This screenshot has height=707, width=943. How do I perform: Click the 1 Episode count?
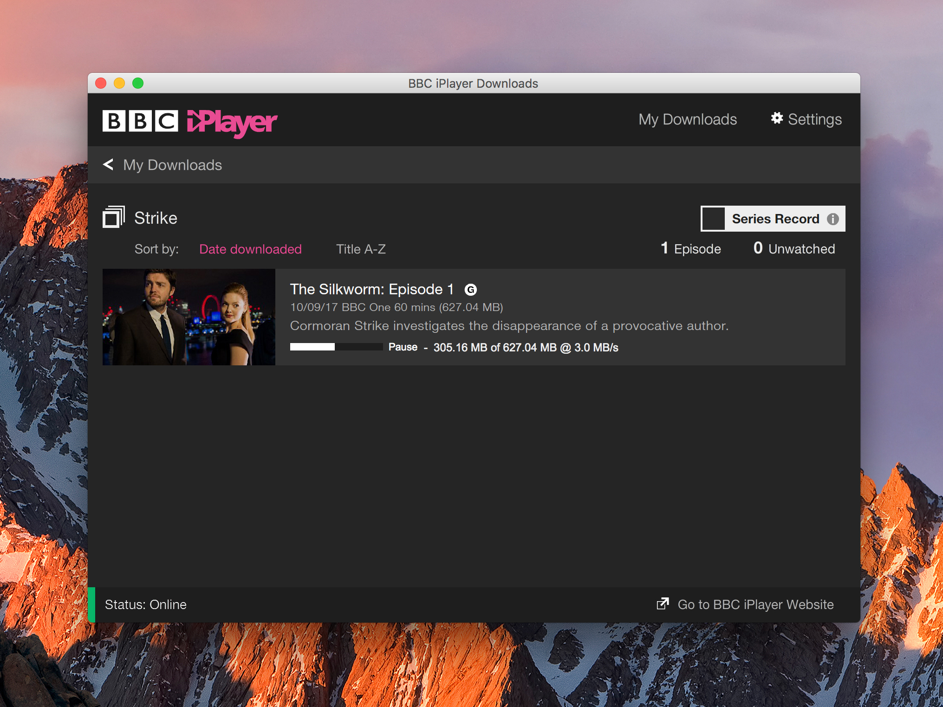point(691,248)
